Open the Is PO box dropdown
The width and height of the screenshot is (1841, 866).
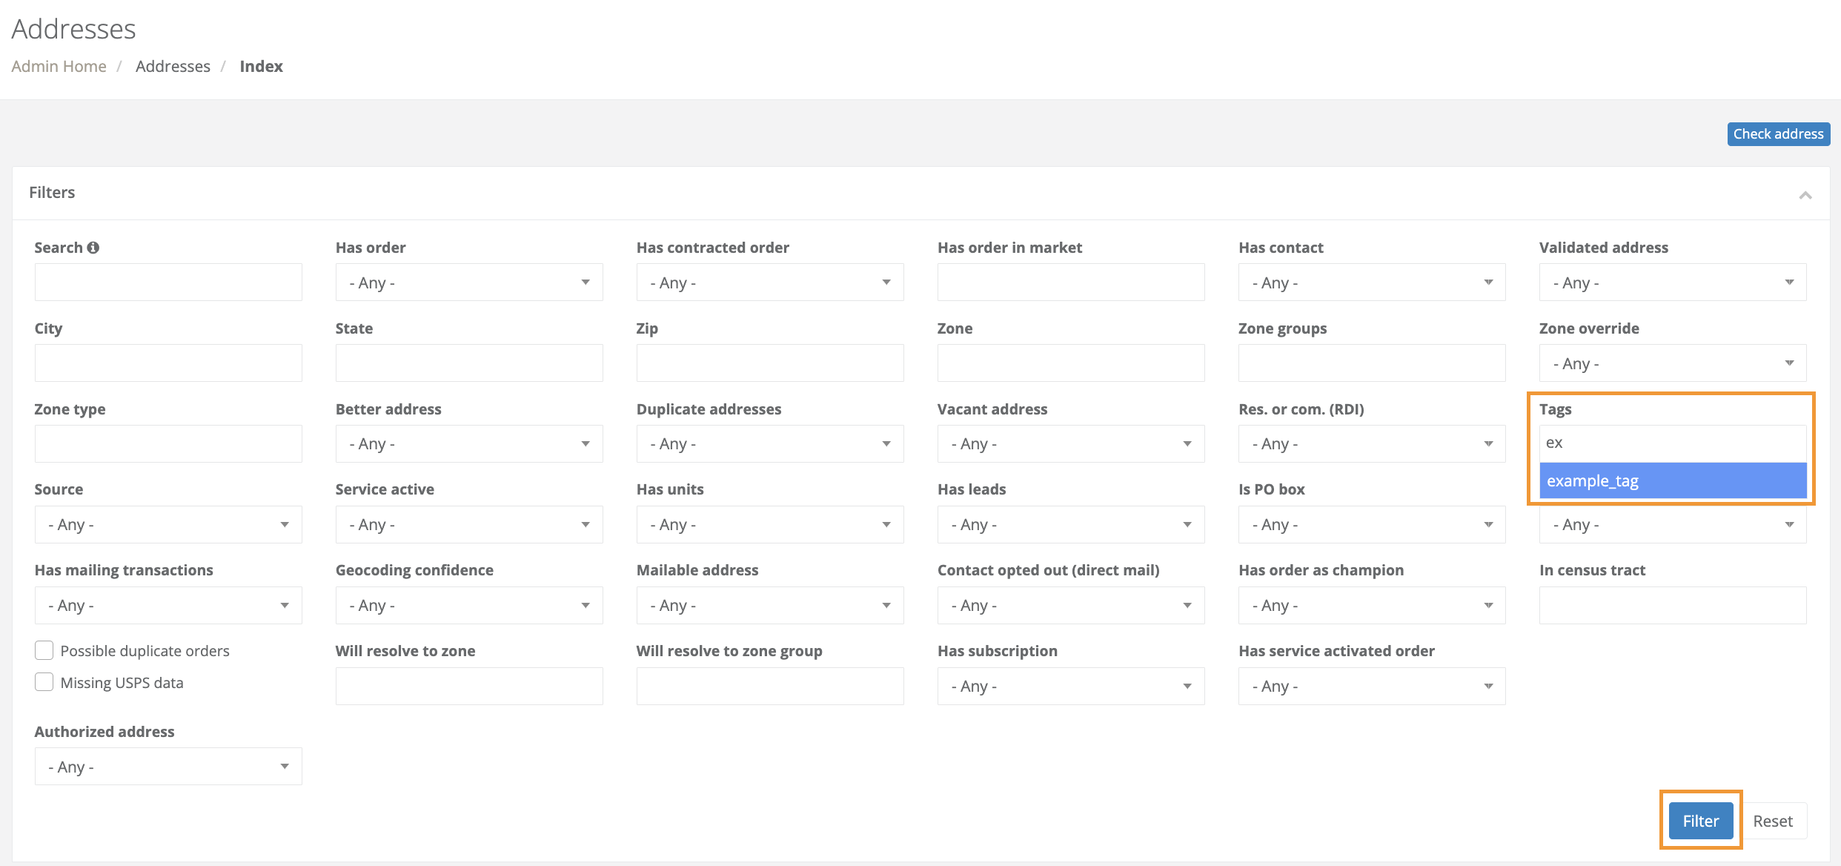click(x=1371, y=524)
